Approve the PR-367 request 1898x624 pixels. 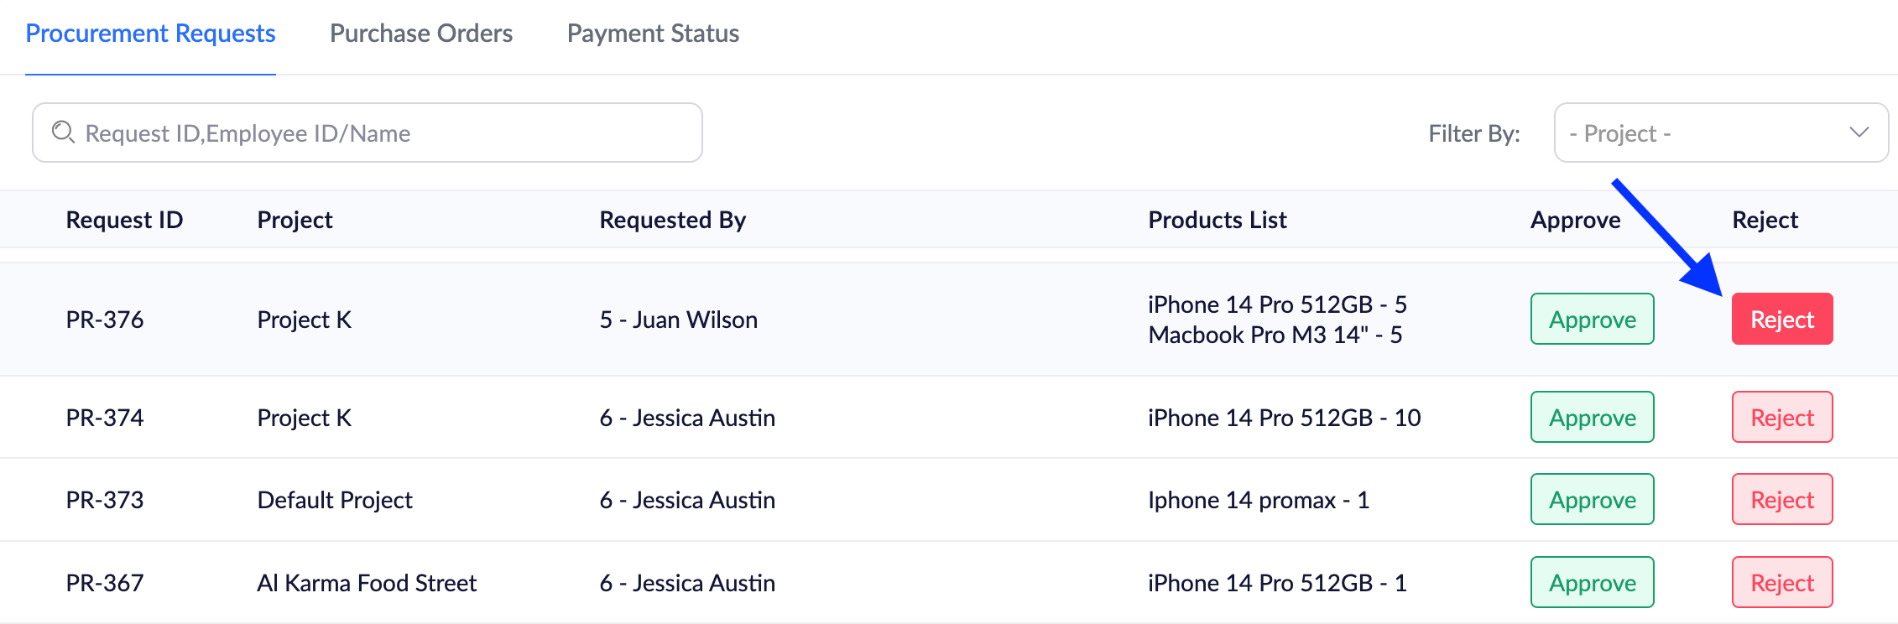(x=1592, y=582)
